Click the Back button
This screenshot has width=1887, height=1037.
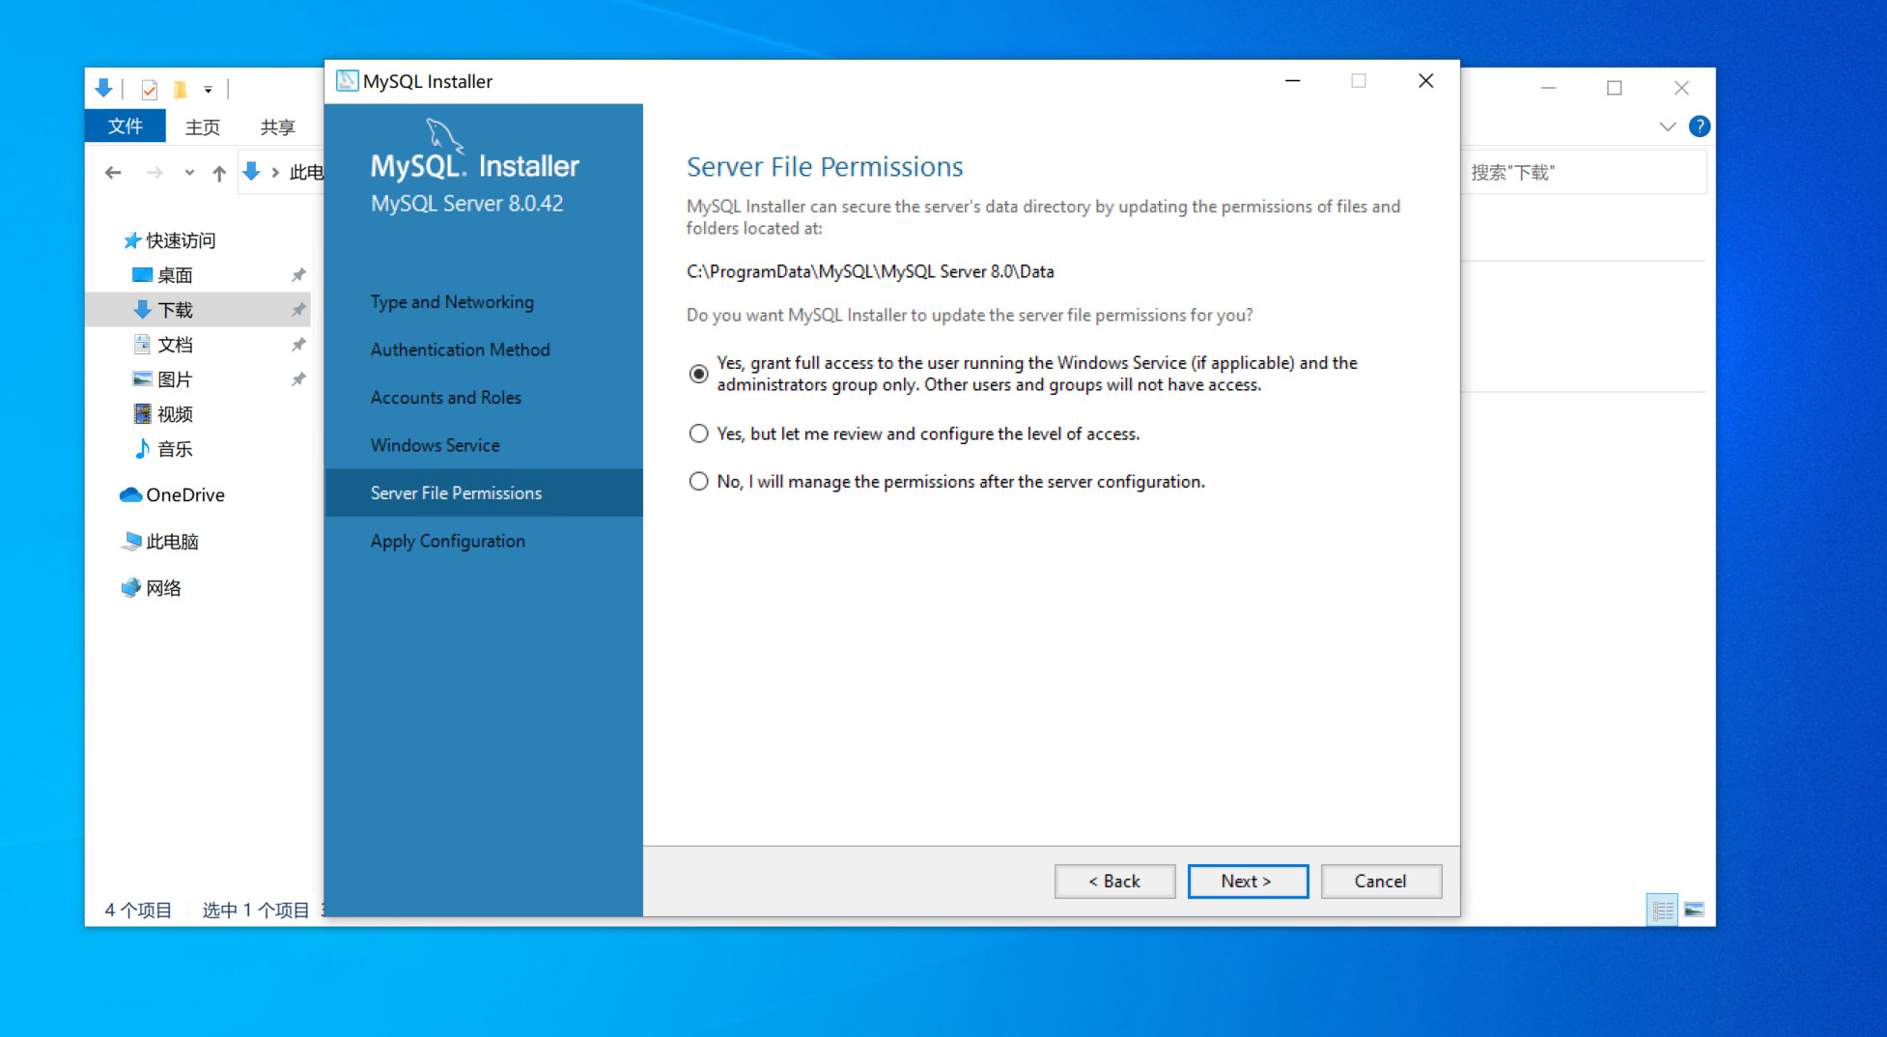tap(1114, 882)
